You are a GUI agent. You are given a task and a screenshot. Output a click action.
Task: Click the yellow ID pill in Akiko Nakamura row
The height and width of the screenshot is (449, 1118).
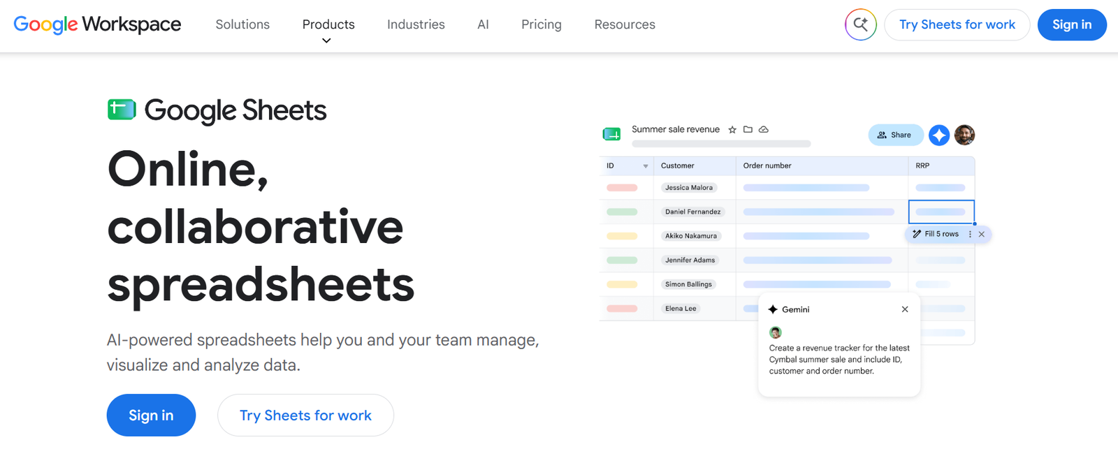tap(622, 236)
